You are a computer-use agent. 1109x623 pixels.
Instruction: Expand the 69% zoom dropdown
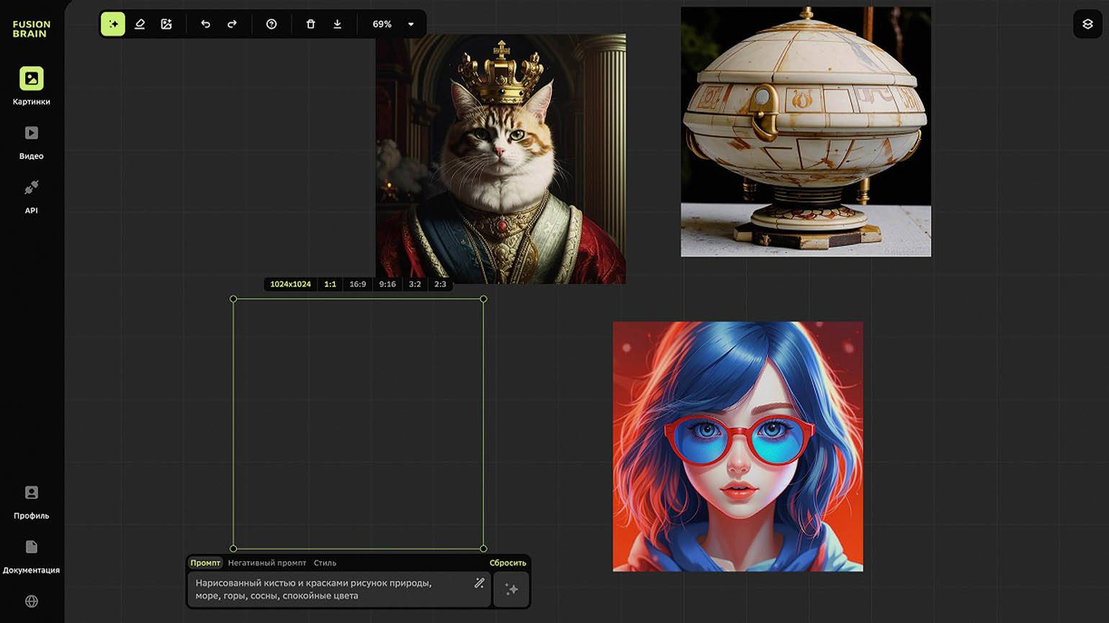411,24
